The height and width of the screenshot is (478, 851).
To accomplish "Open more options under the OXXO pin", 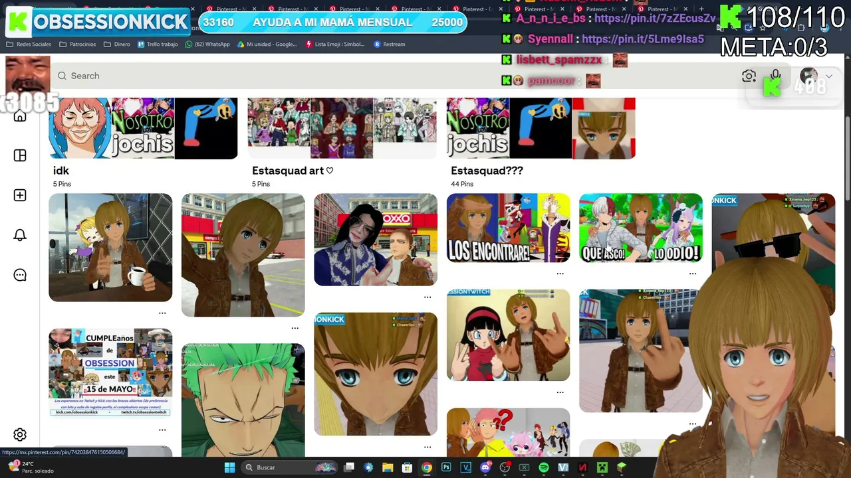I will [x=427, y=297].
